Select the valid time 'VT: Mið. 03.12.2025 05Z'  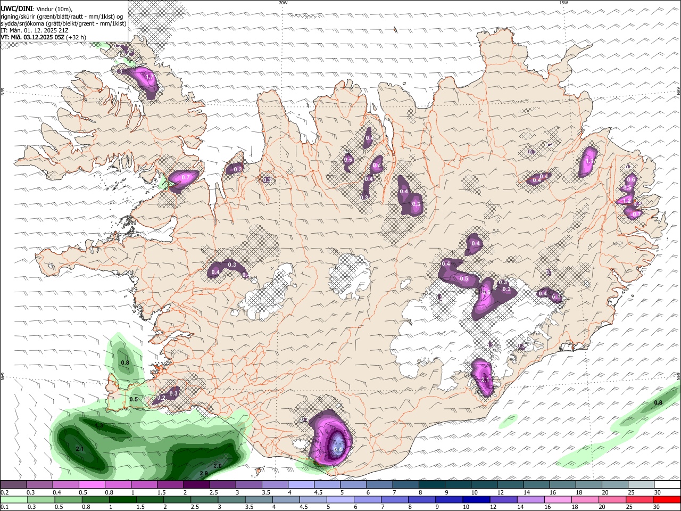[32, 37]
